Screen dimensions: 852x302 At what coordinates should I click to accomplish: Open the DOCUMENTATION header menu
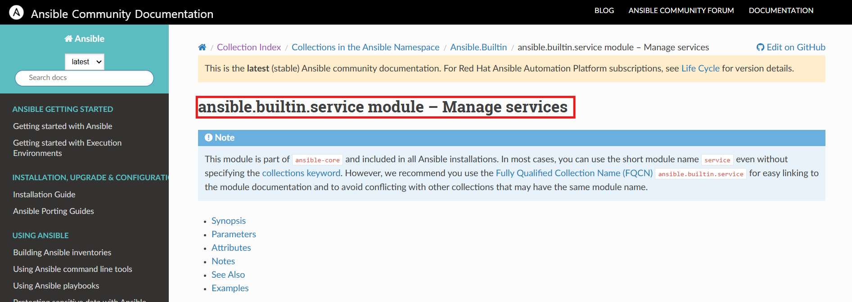tap(781, 10)
